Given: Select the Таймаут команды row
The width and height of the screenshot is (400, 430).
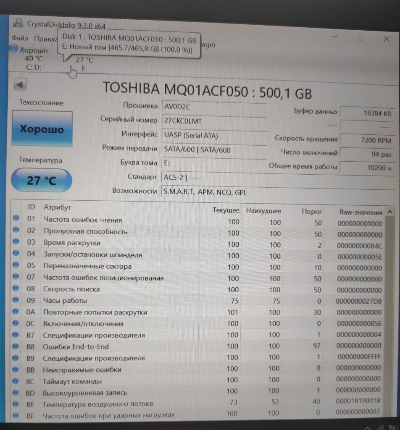Looking at the screenshot, I should [x=198, y=380].
